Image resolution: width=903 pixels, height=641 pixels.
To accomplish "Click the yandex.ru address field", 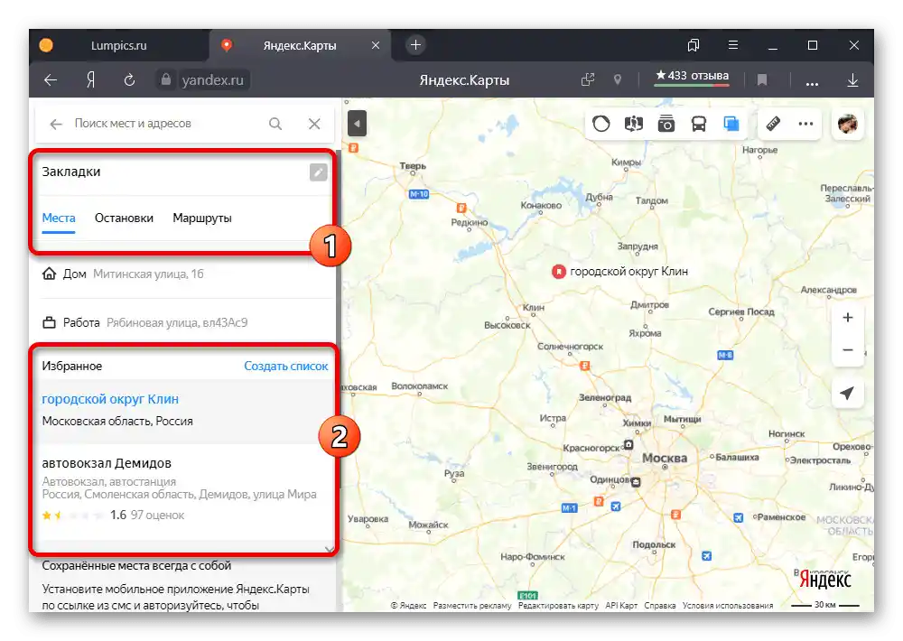I will click(212, 80).
